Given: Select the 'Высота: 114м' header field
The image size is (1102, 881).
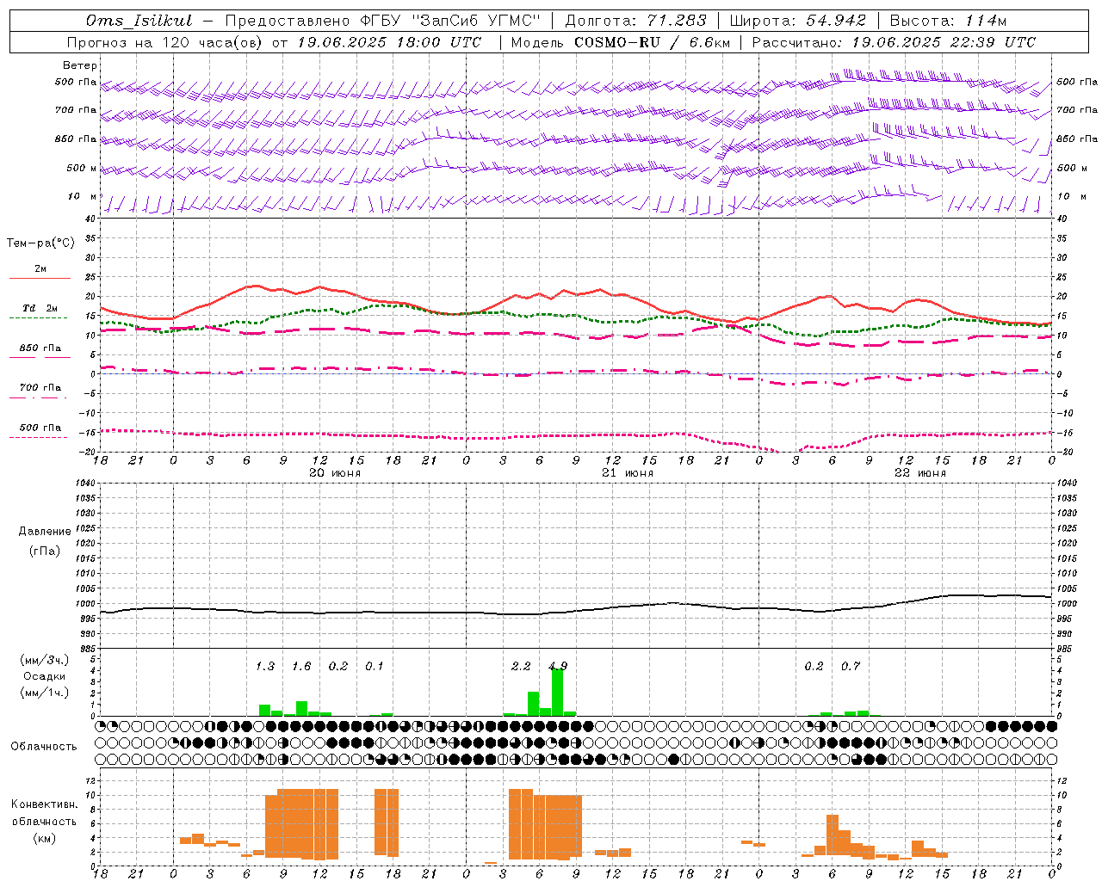Looking at the screenshot, I should coord(948,21).
